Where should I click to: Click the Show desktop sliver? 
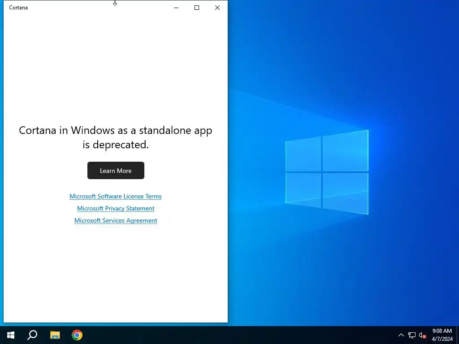tap(458, 335)
